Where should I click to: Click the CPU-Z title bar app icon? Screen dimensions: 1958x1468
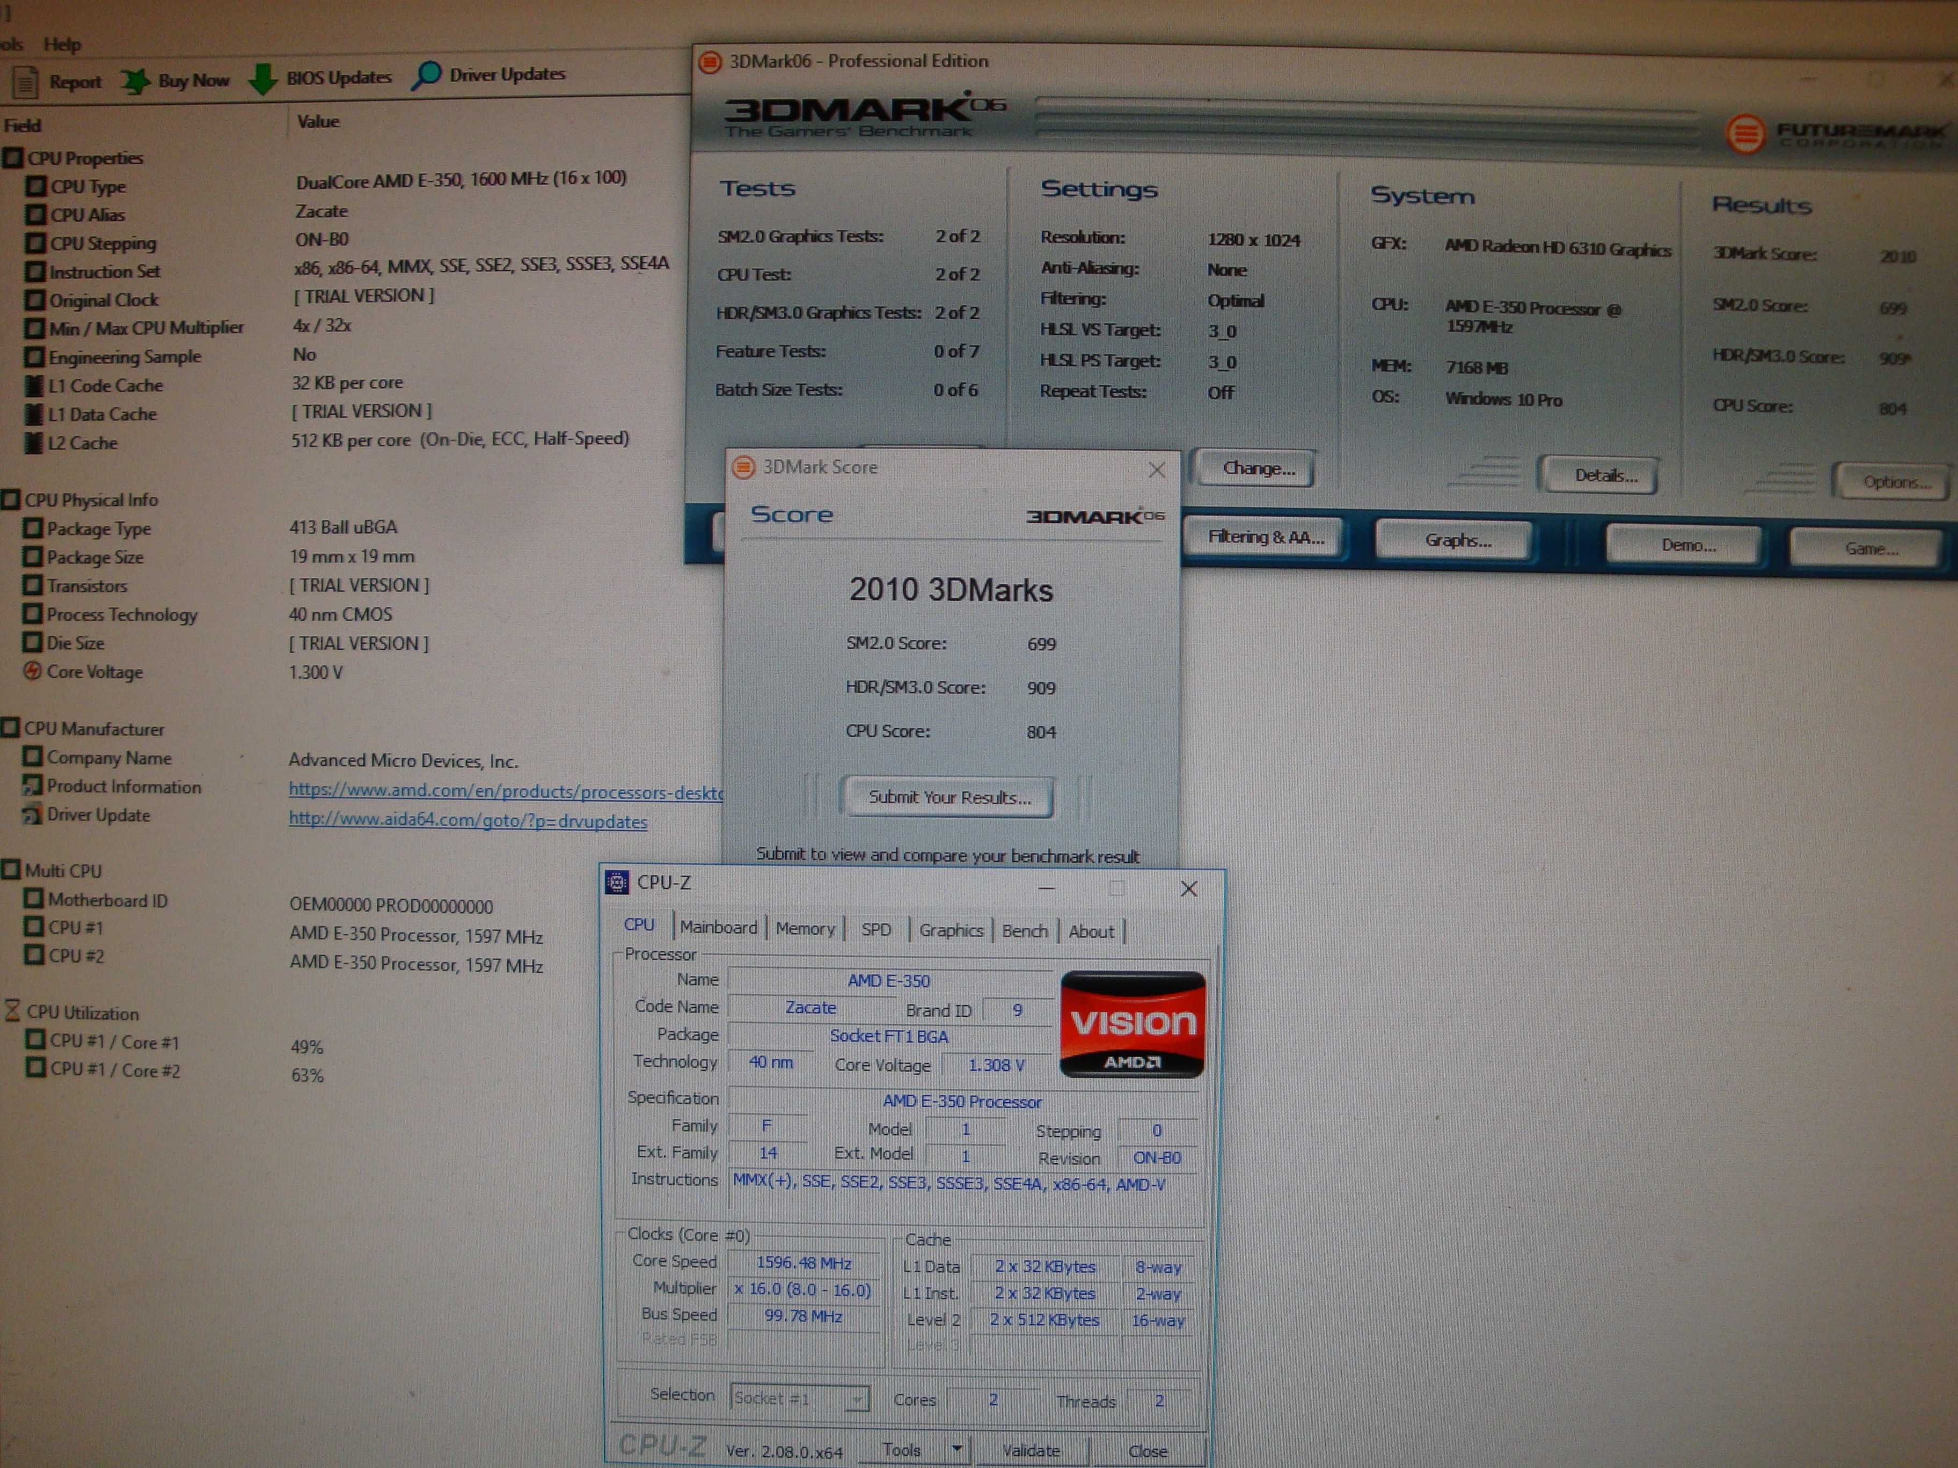[x=616, y=882]
